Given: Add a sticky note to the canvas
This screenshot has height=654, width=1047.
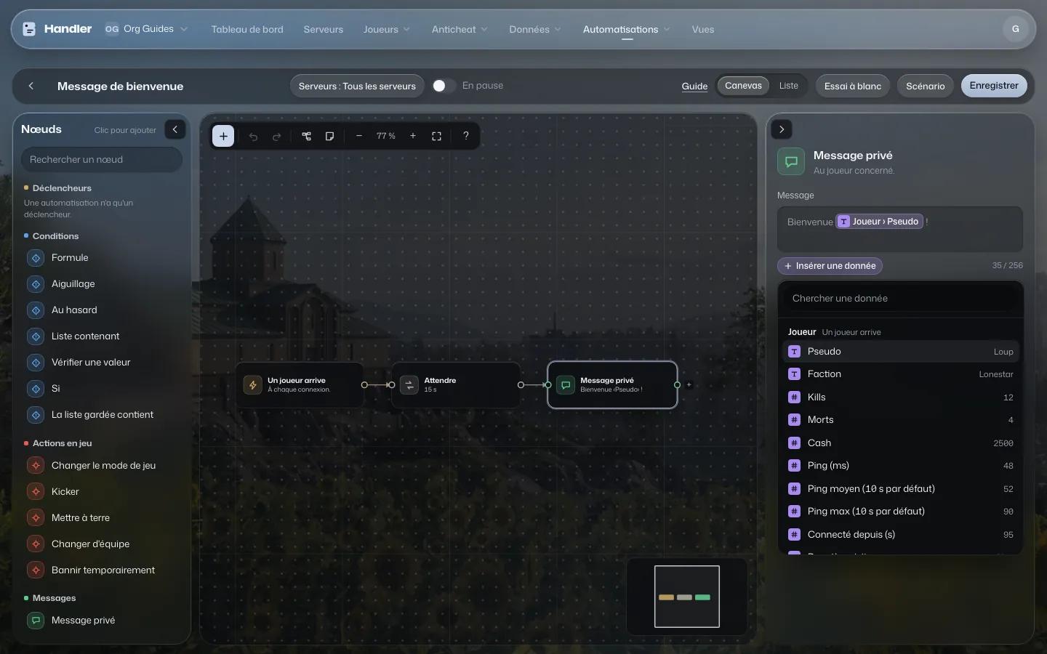Looking at the screenshot, I should point(330,136).
